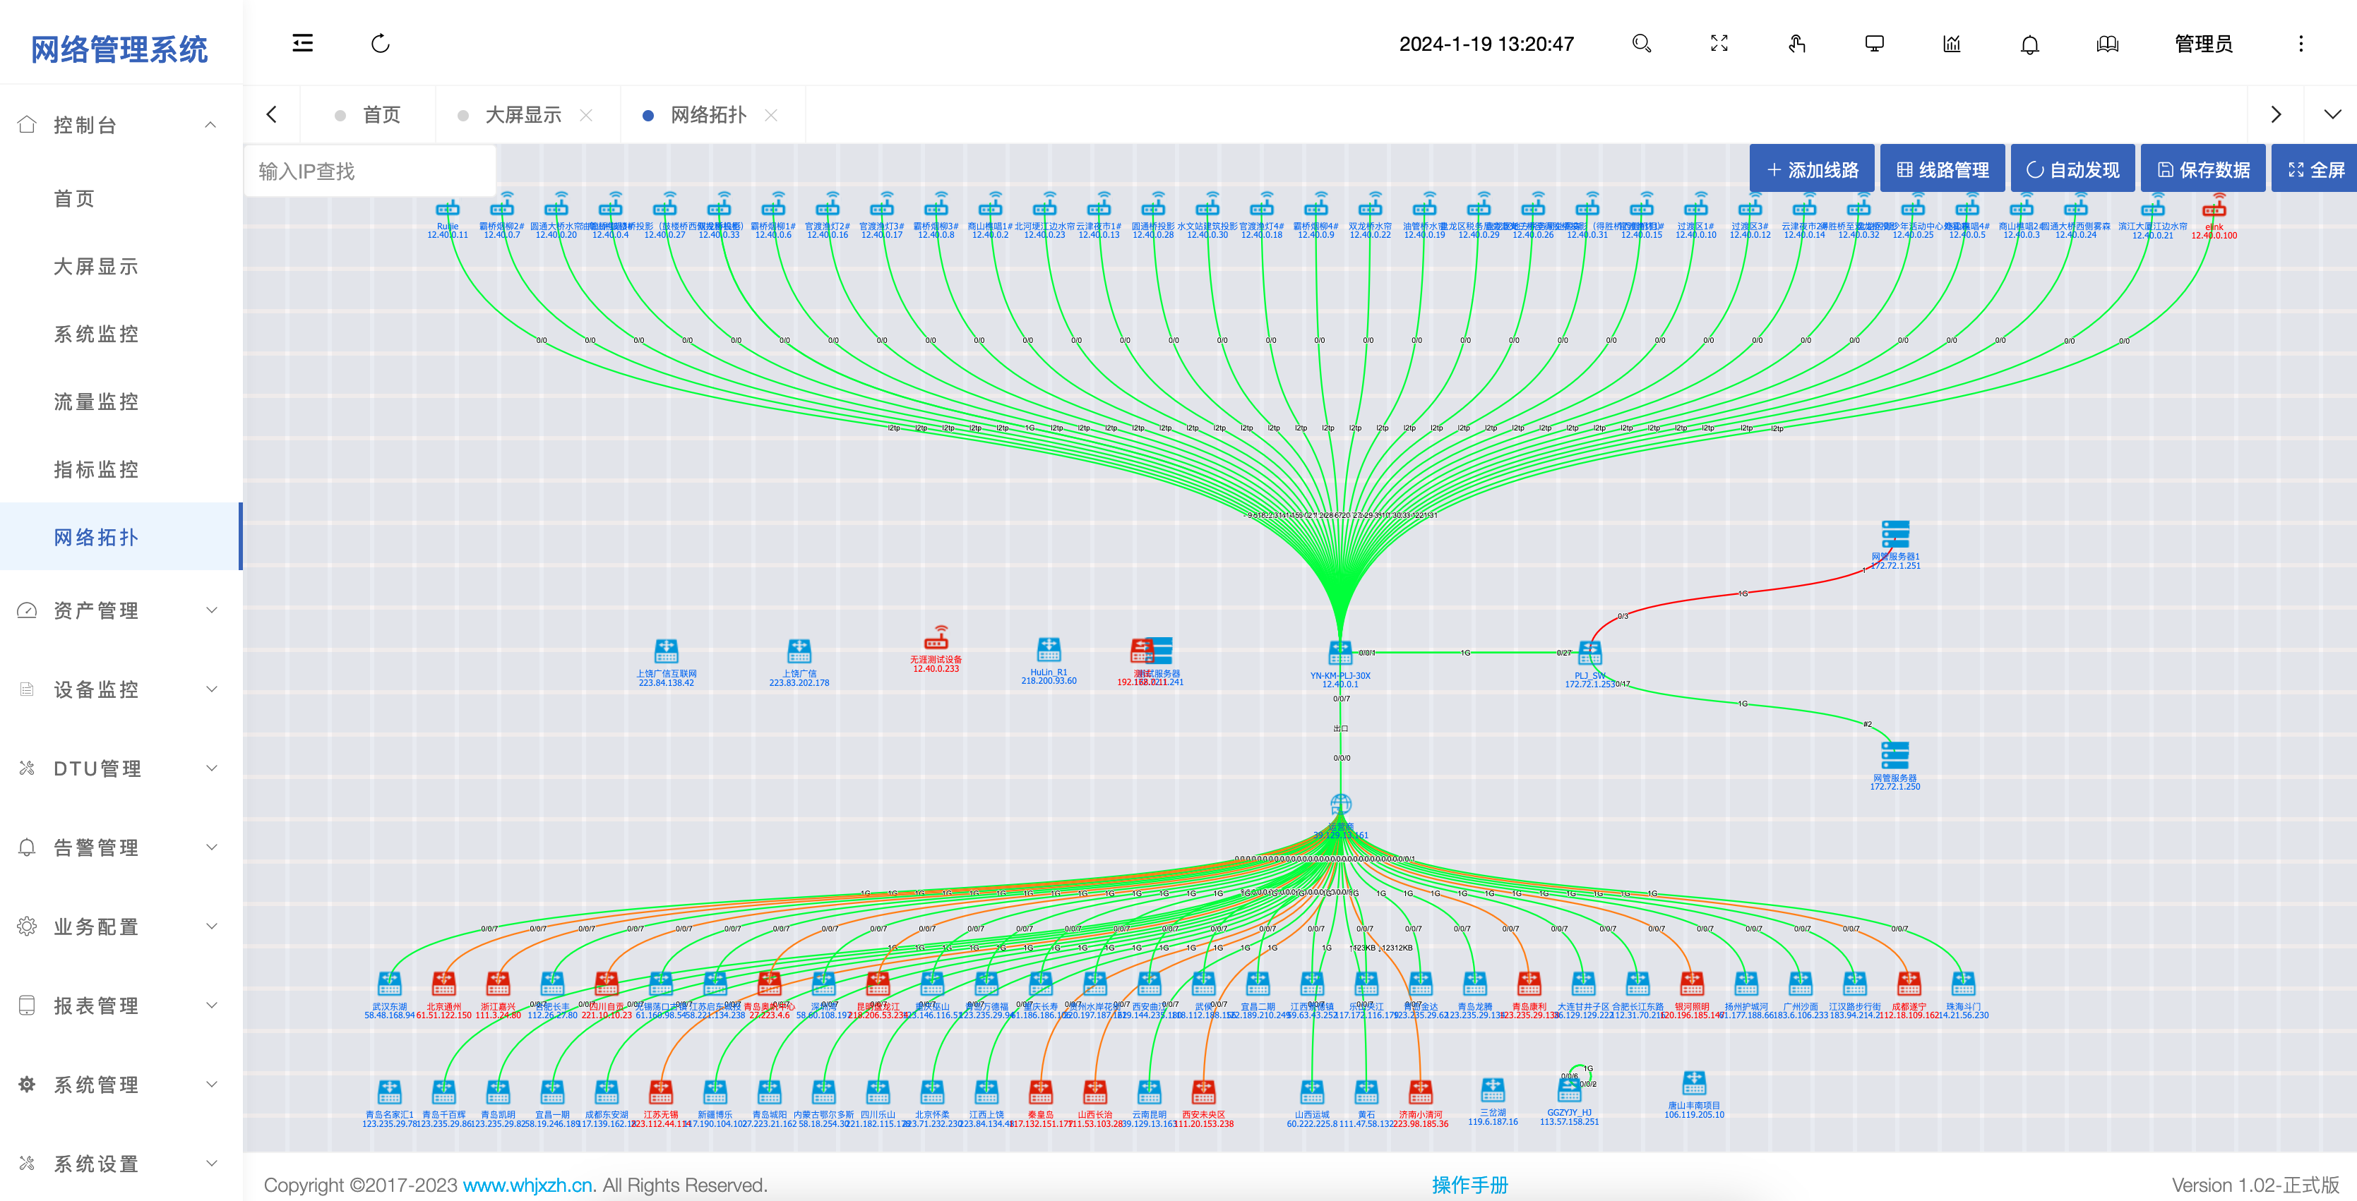Click the 输入IP查找 search field
Viewport: 2357px width, 1201px height.
[x=371, y=171]
